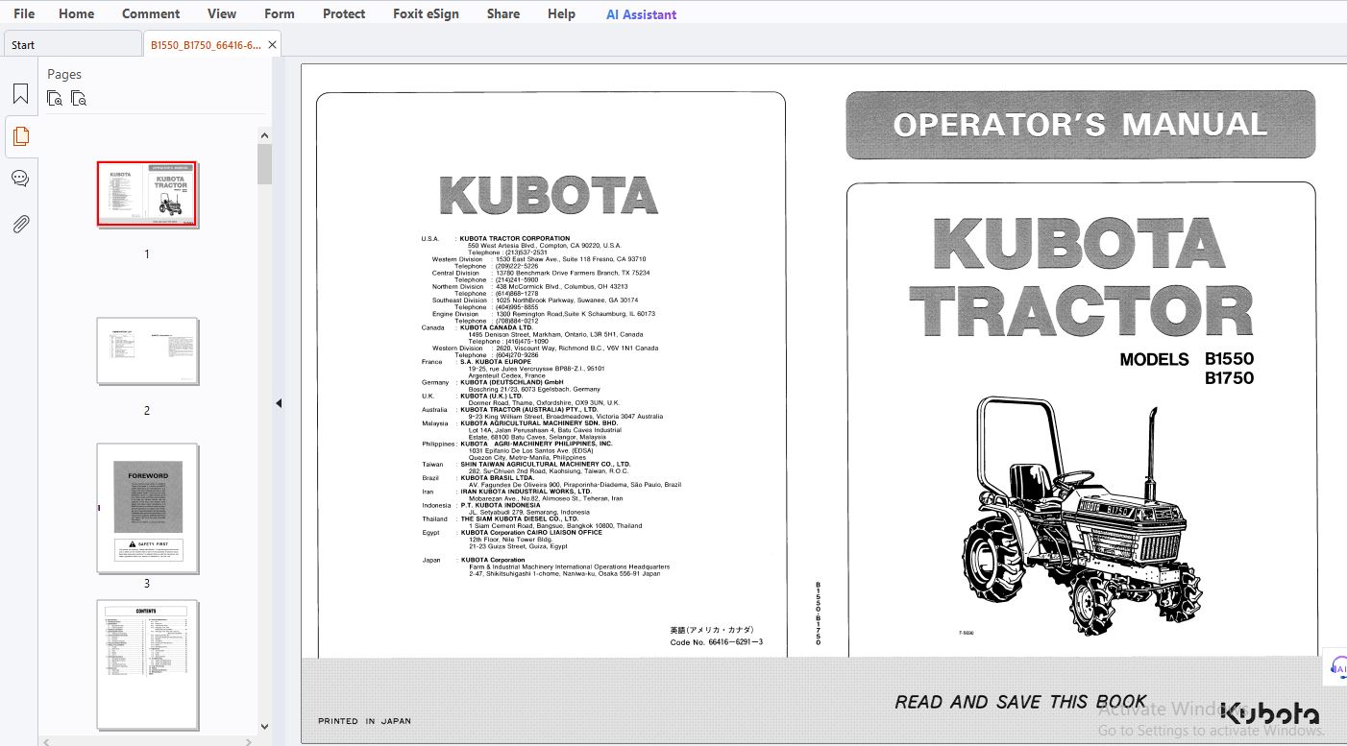The width and height of the screenshot is (1347, 746).
Task: Jump to page 2 thumbnail
Action: (x=147, y=351)
